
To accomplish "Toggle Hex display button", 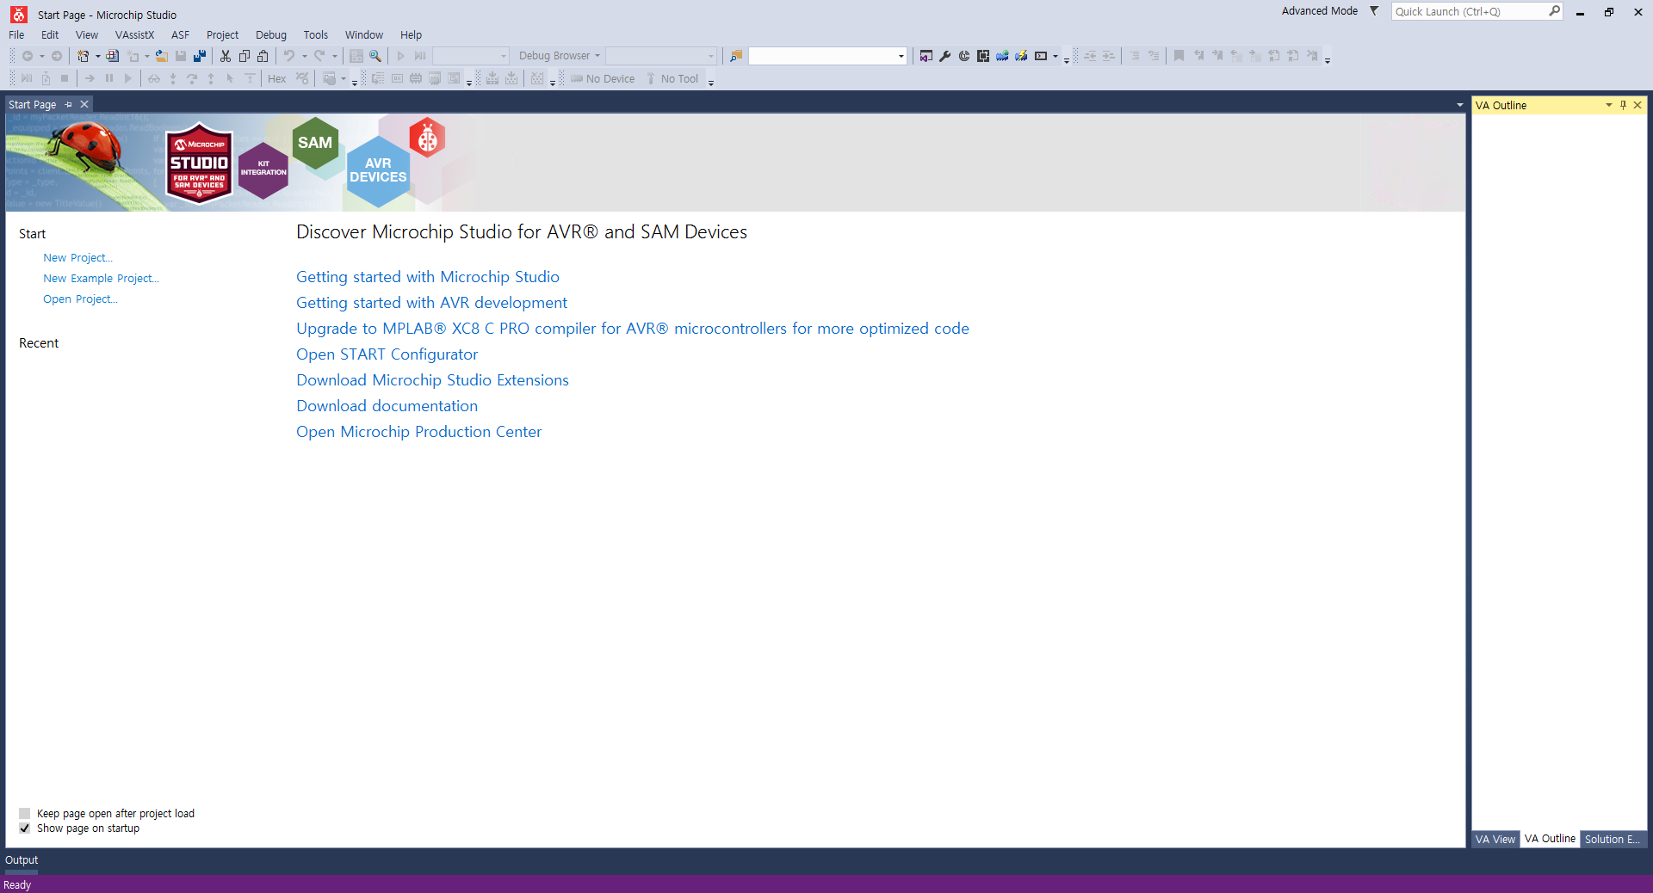I will [277, 79].
